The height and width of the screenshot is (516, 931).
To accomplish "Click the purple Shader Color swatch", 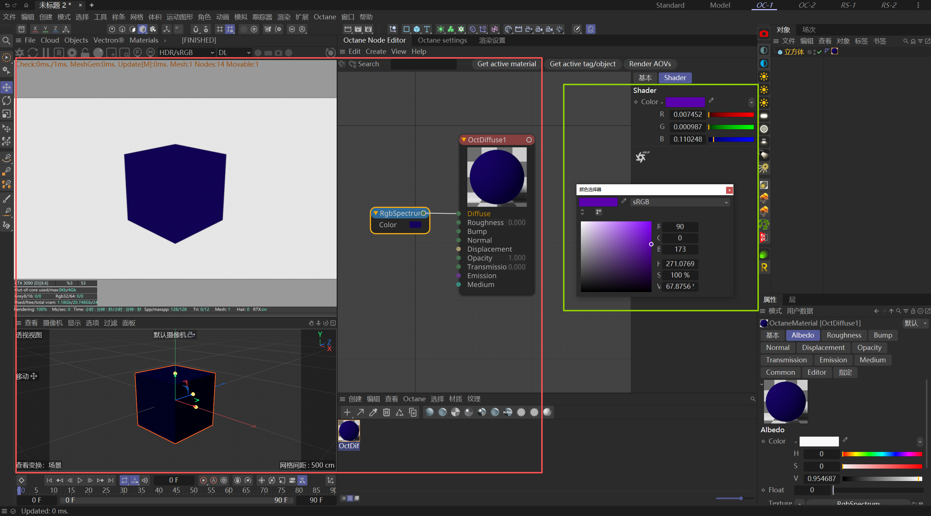I will (685, 102).
